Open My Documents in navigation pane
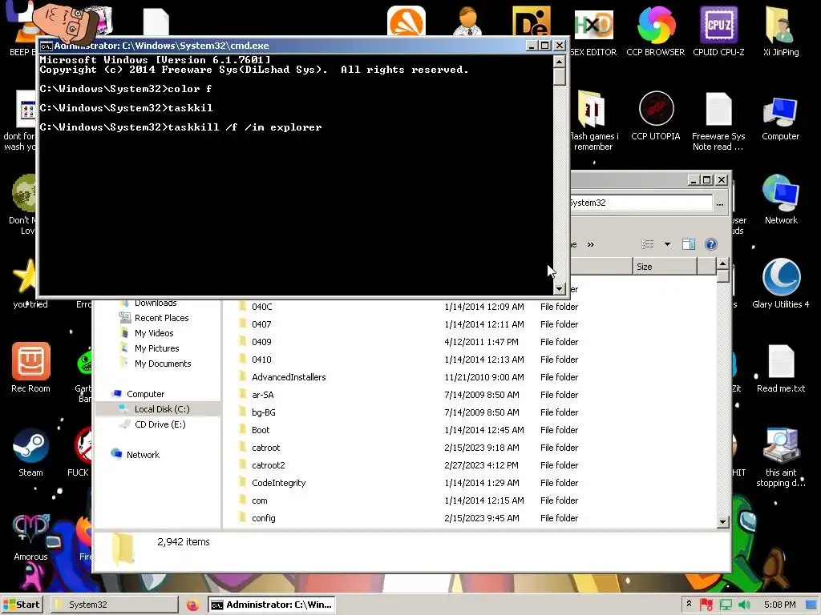This screenshot has height=615, width=821. coord(162,364)
